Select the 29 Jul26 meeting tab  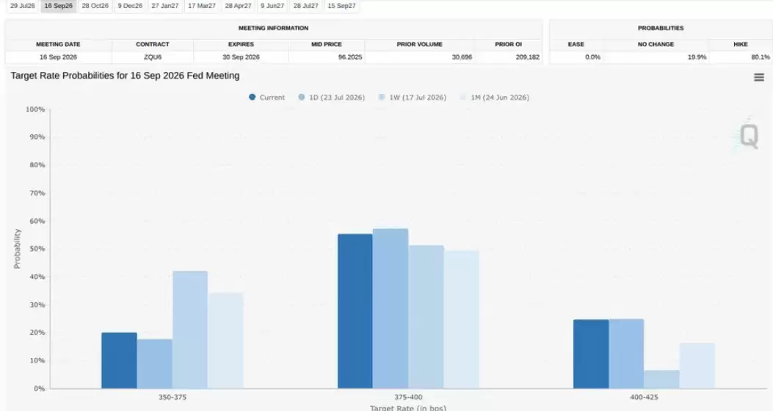point(23,6)
